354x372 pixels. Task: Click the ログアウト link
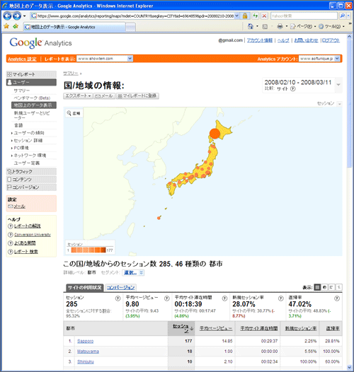(x=331, y=40)
